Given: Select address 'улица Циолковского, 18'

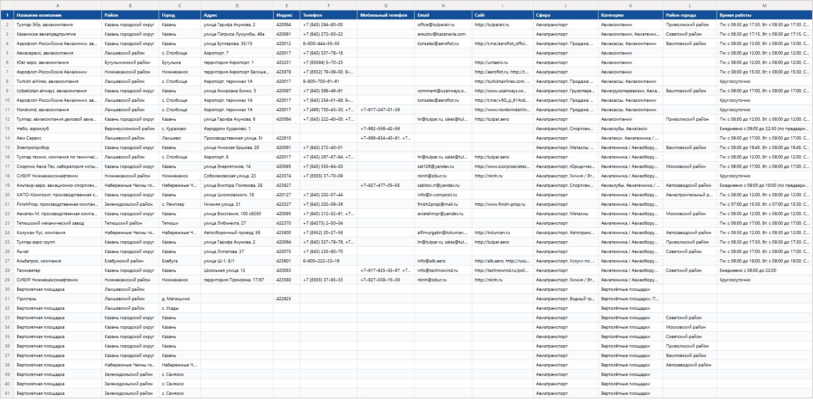Looking at the screenshot, I should [x=237, y=195].
